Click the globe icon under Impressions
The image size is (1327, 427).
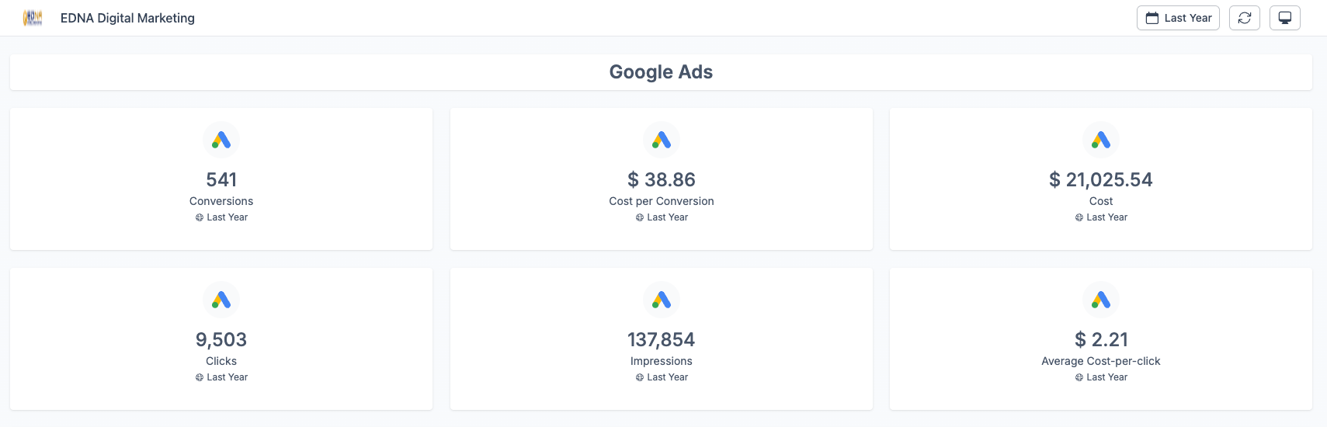coord(640,377)
